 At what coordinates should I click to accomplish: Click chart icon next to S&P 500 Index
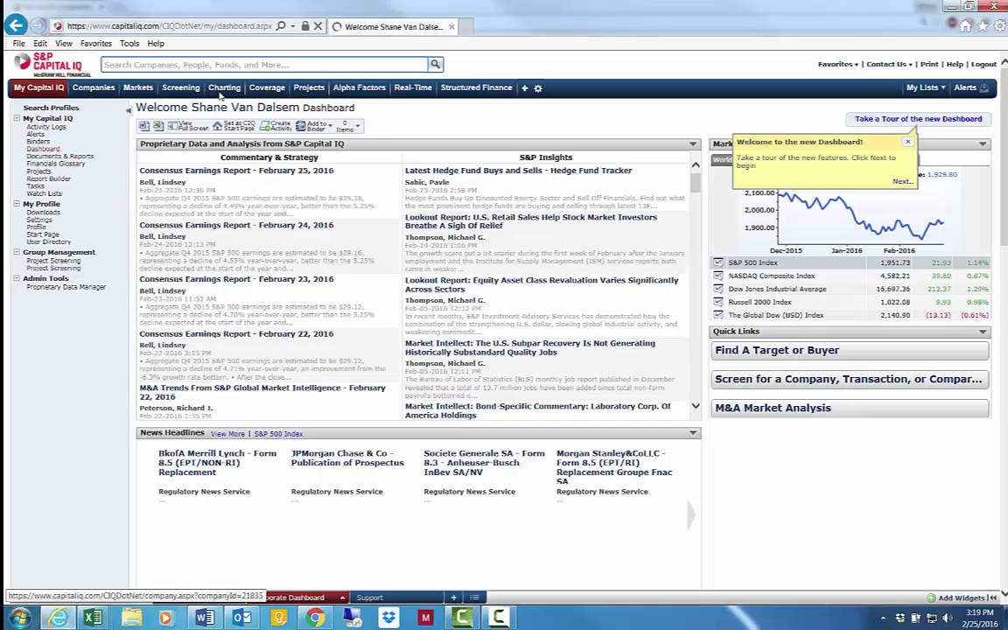tap(718, 262)
